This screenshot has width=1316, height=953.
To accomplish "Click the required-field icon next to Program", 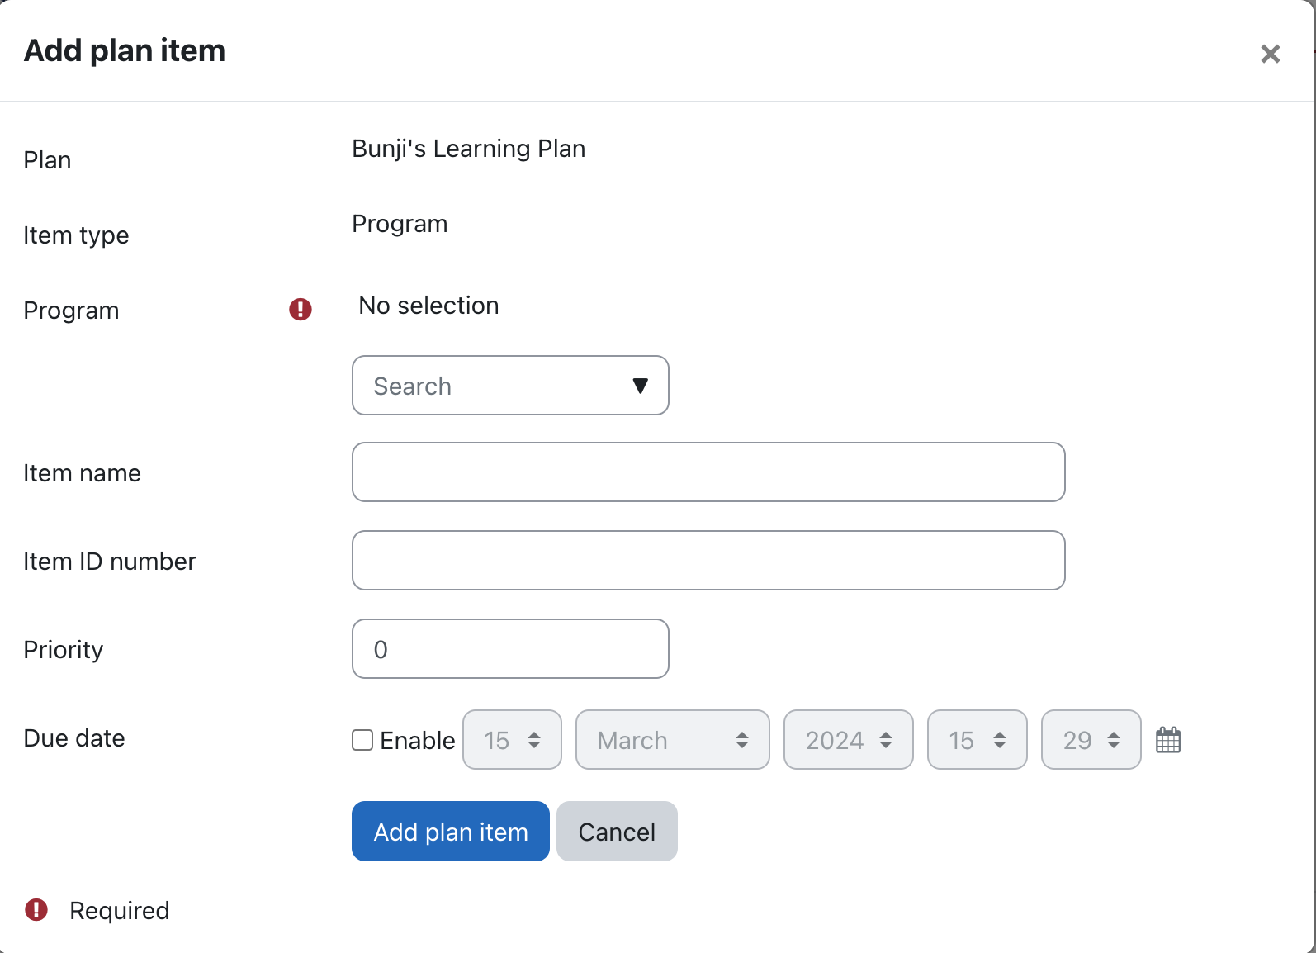I will click(301, 310).
